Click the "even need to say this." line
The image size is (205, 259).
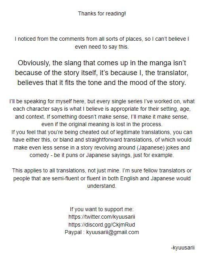pos(102,47)
